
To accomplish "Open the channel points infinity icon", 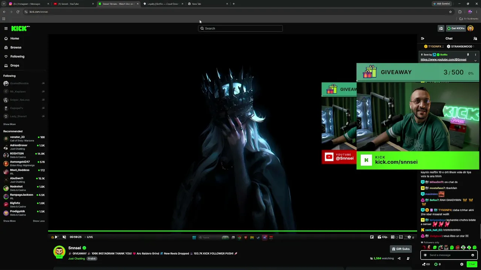I will [426, 264].
